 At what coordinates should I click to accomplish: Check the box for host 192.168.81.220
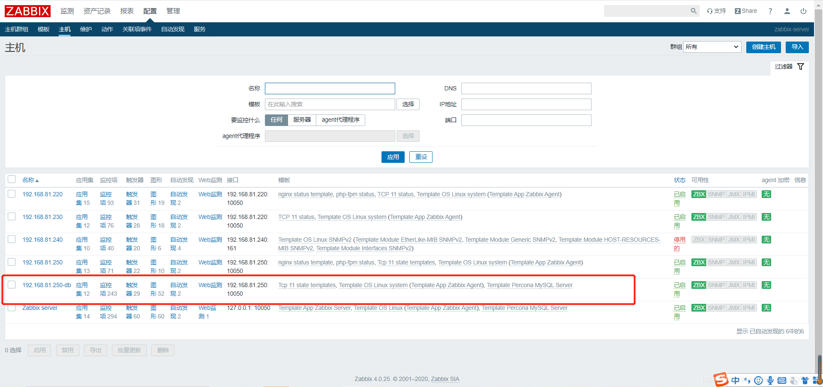(12, 194)
